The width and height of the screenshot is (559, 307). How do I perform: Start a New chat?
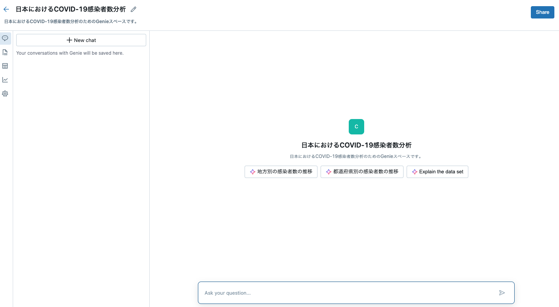81,40
